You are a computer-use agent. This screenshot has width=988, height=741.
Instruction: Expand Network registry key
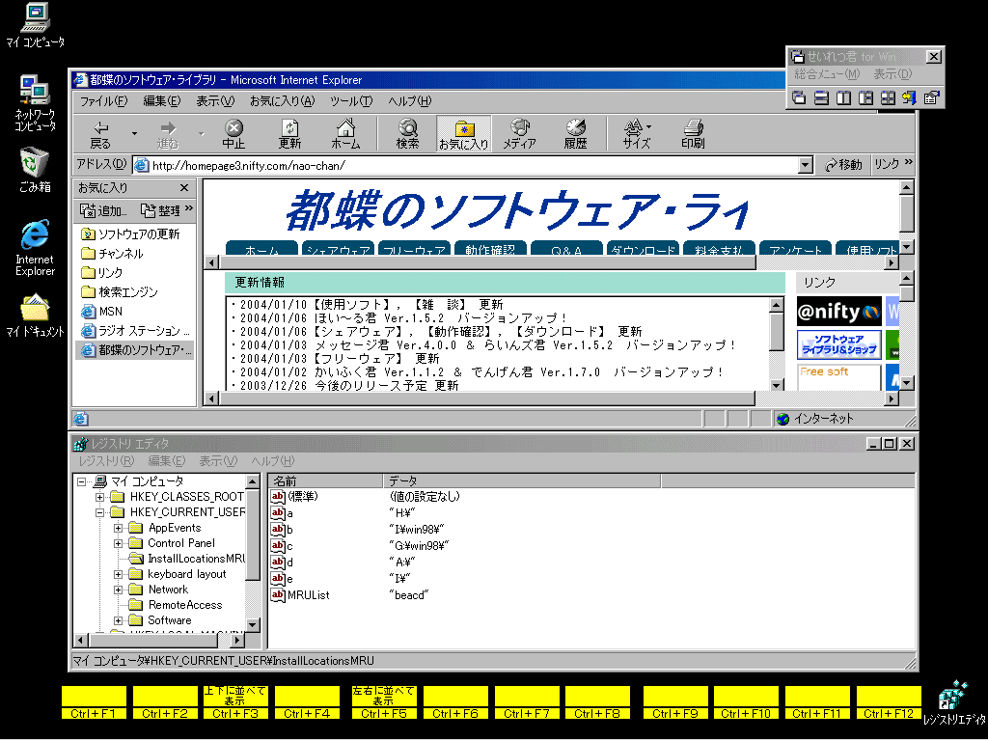pyautogui.click(x=118, y=590)
